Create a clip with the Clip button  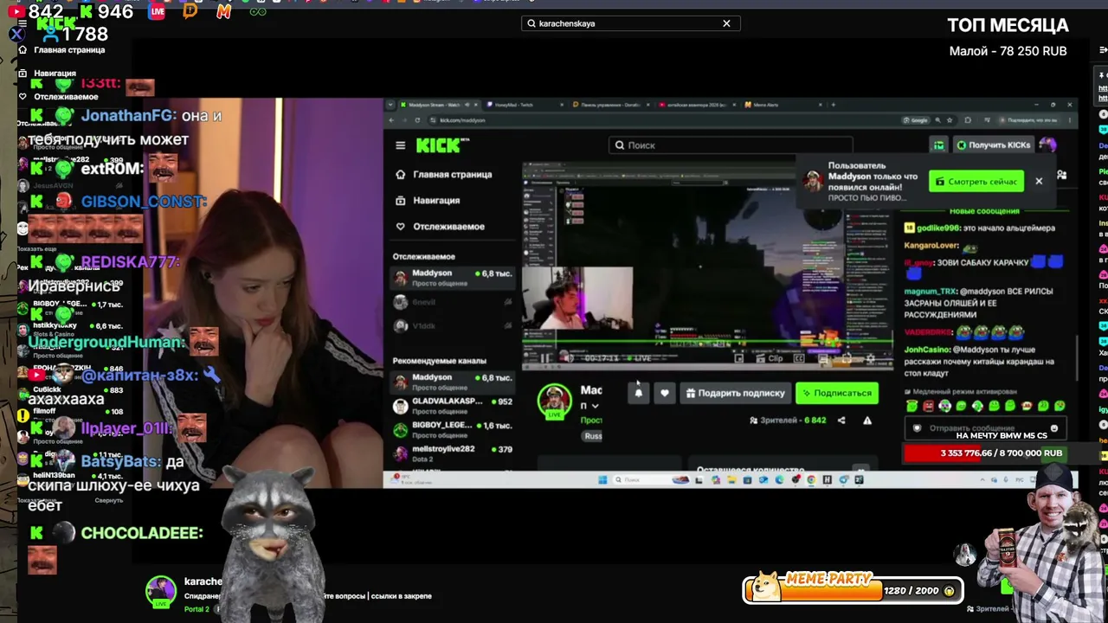click(x=770, y=358)
